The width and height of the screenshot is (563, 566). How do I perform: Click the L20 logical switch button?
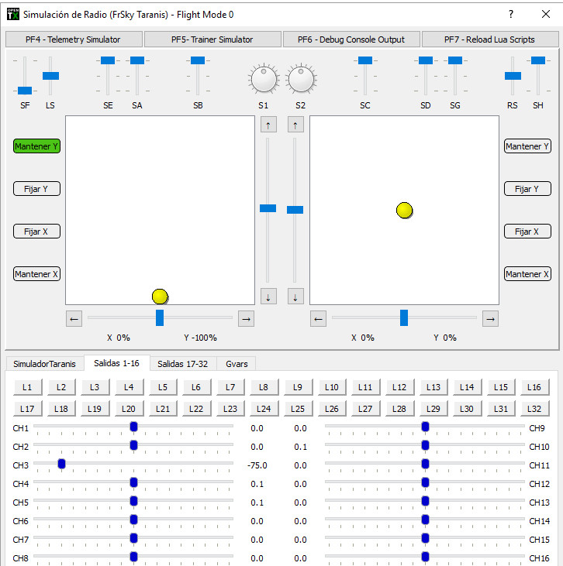pyautogui.click(x=129, y=408)
